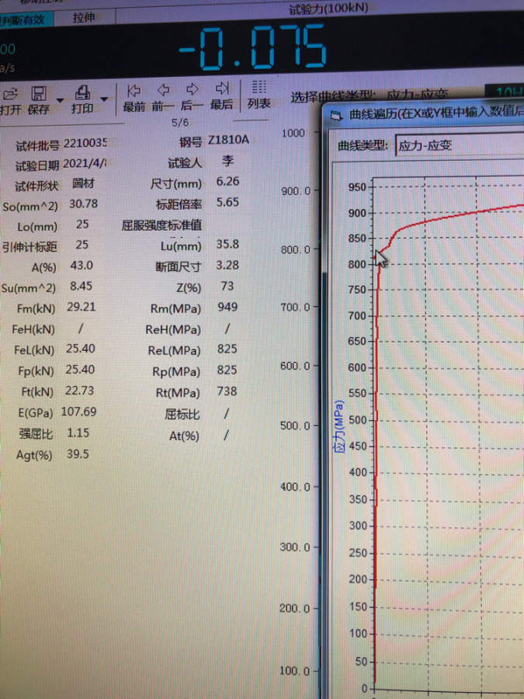The width and height of the screenshot is (524, 699).
Task: Click the Fp(kN) value 25.40
Action: pos(81,370)
